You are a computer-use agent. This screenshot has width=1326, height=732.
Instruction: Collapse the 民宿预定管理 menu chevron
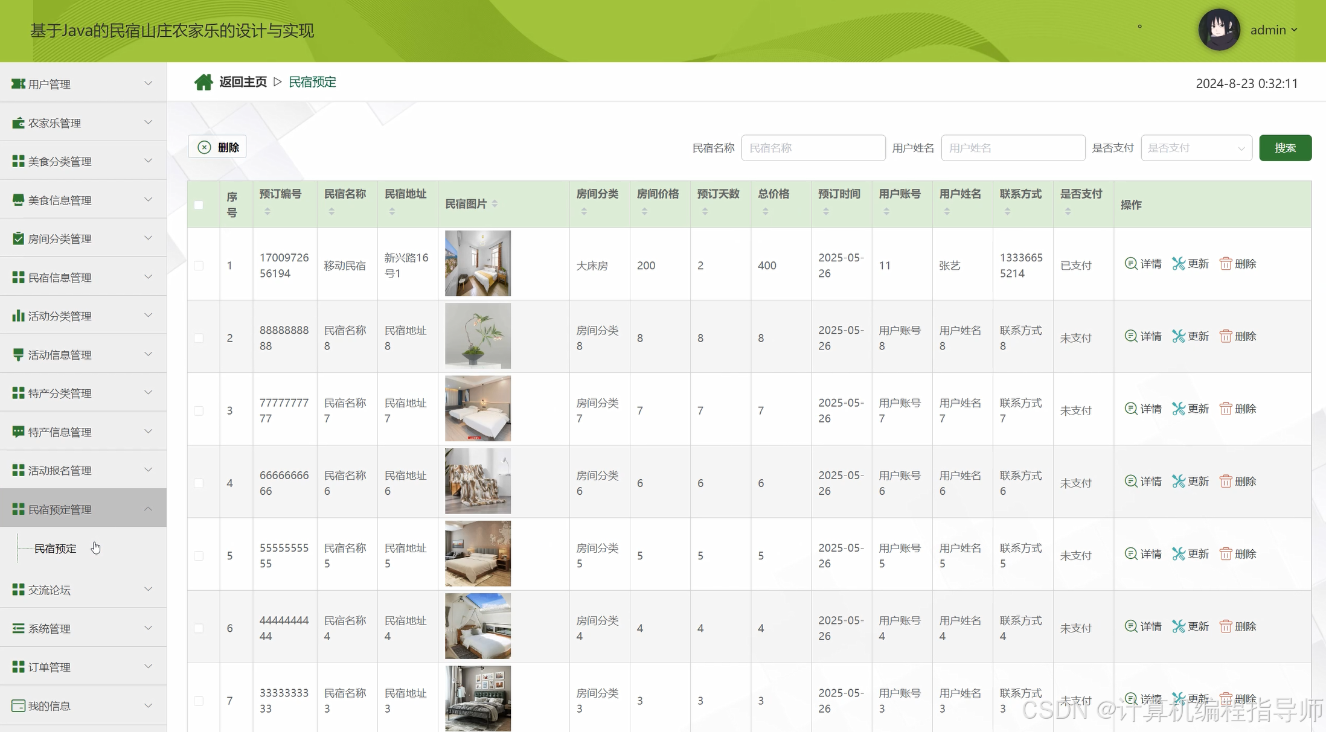pos(148,509)
